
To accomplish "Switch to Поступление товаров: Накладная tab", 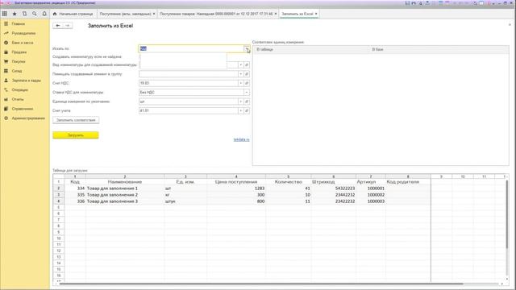I will point(216,14).
